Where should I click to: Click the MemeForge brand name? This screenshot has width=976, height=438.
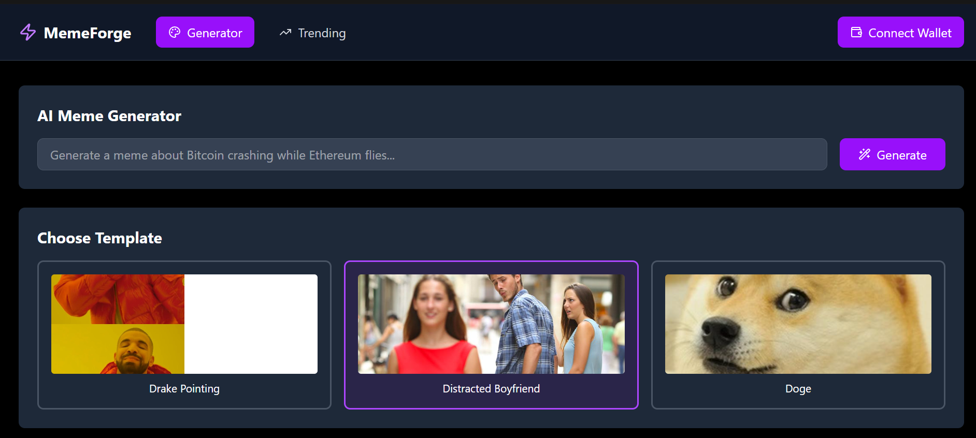click(88, 33)
